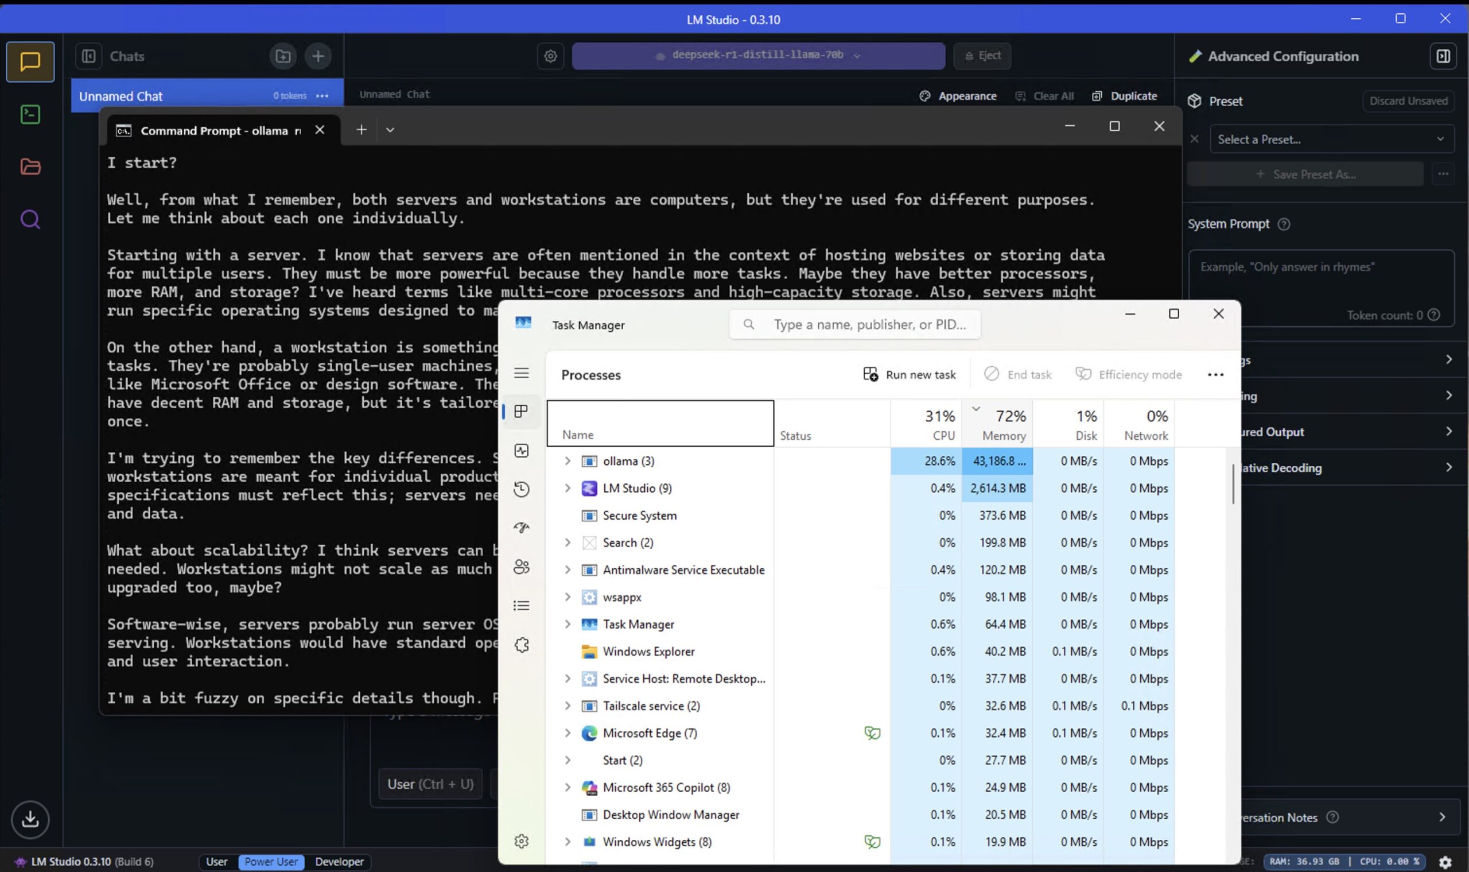The width and height of the screenshot is (1469, 872).
Task: Click the new chat plus icon
Action: tap(318, 56)
